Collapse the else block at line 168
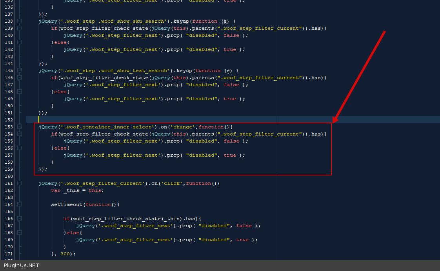 pyautogui.click(x=19, y=233)
